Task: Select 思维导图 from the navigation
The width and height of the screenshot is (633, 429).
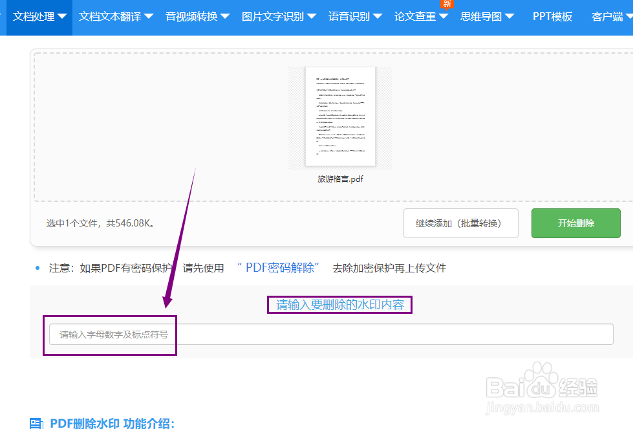Action: (483, 17)
